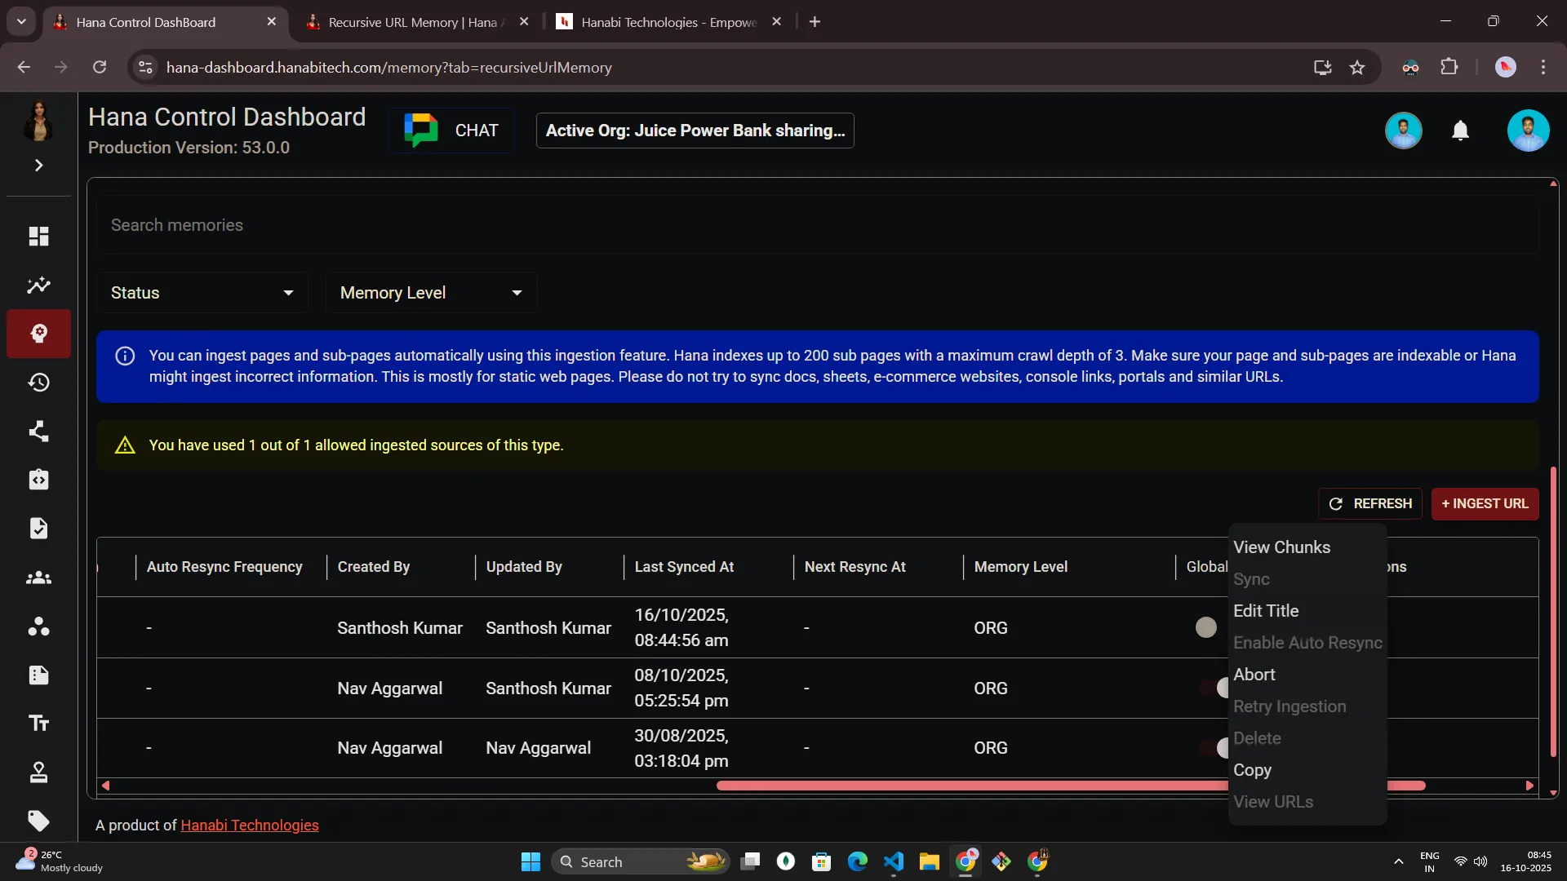Click the analytics trend icon in sidebar
The height and width of the screenshot is (881, 1567).
(x=38, y=286)
